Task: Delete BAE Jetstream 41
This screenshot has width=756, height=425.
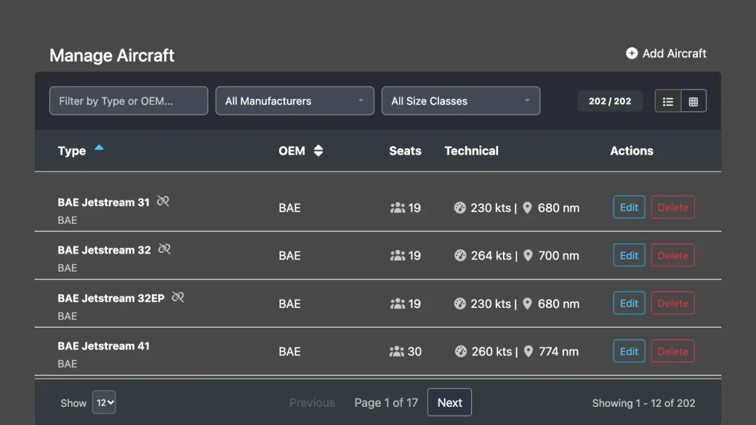Action: point(672,352)
